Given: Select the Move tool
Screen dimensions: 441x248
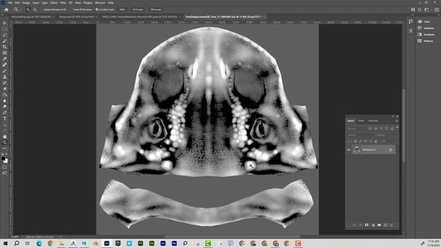Looking at the screenshot, I should (x=5, y=23).
